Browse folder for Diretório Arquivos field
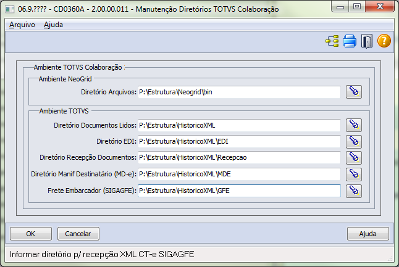 [x=354, y=92]
